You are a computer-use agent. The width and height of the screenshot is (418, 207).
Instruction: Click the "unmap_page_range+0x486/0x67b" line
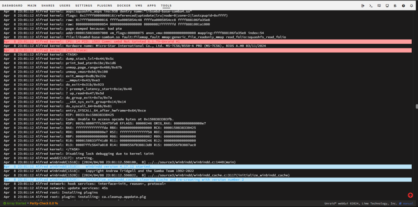click(63, 67)
